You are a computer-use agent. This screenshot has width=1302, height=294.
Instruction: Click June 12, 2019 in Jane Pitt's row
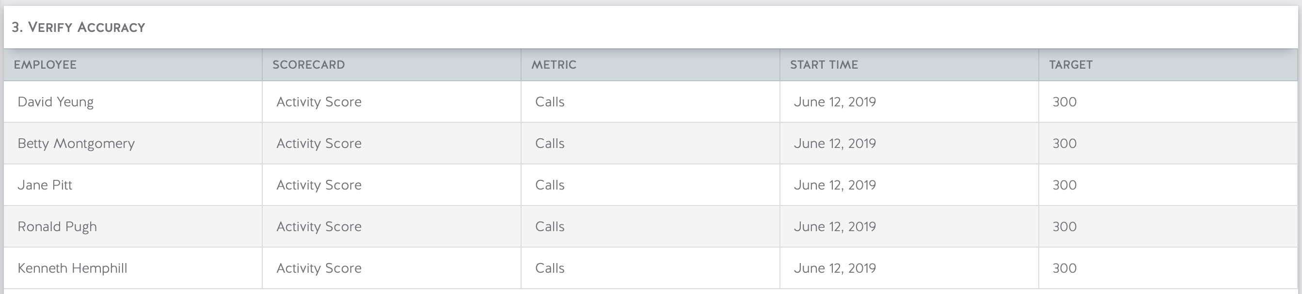835,185
